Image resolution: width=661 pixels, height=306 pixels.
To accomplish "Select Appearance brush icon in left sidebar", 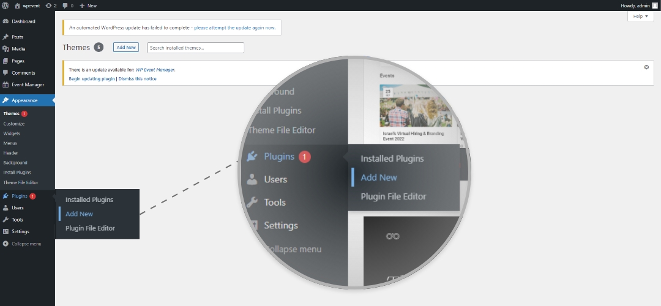I will pos(6,100).
